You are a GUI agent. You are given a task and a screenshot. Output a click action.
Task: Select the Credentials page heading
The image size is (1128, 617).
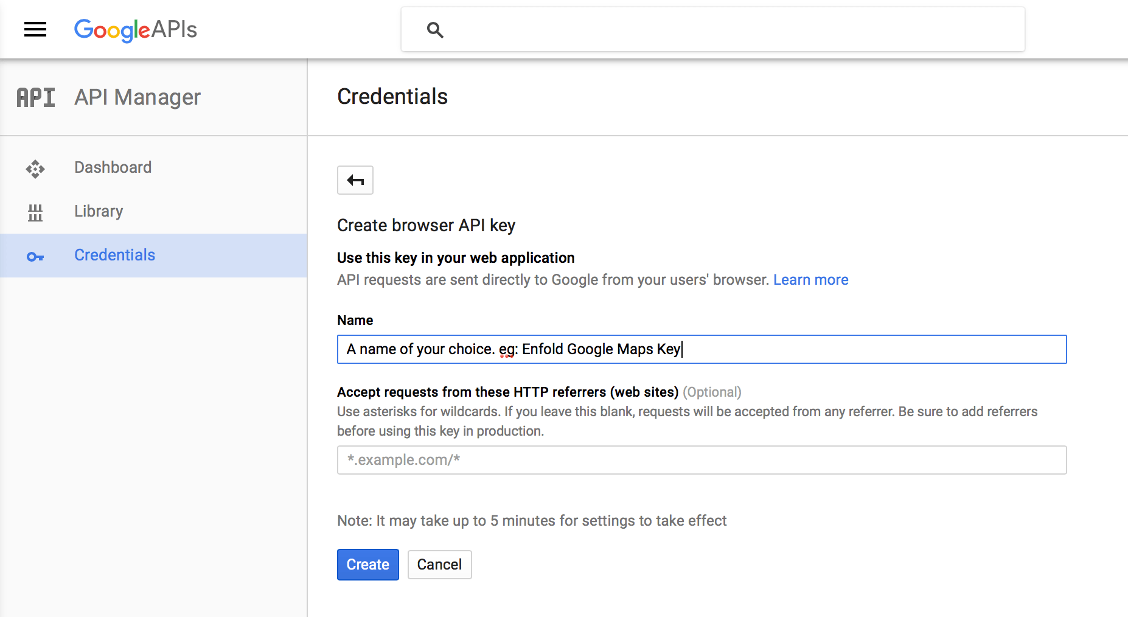coord(392,96)
